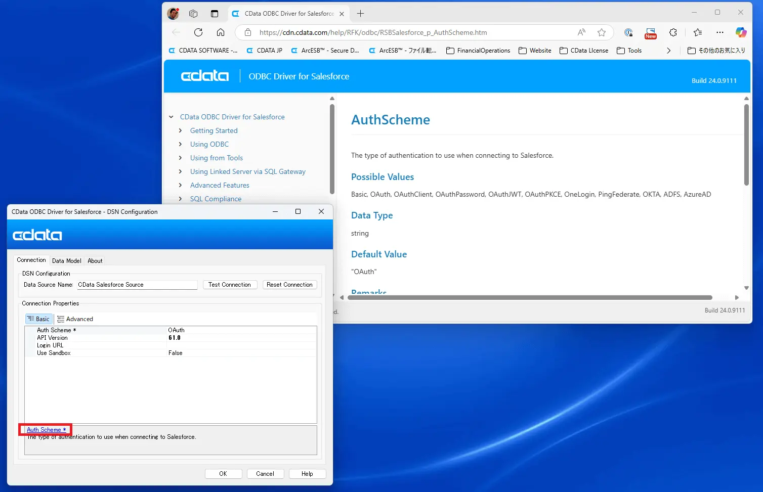Click the read-aloud icon in the address bar
This screenshot has height=492, width=763.
tap(581, 32)
